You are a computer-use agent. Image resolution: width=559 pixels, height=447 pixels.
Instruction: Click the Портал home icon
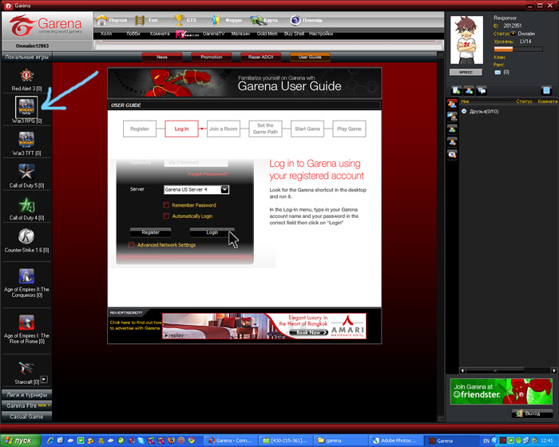pyautogui.click(x=102, y=20)
